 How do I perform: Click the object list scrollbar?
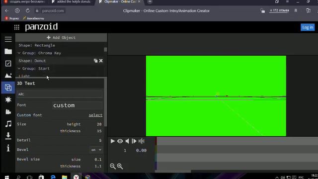point(105,50)
